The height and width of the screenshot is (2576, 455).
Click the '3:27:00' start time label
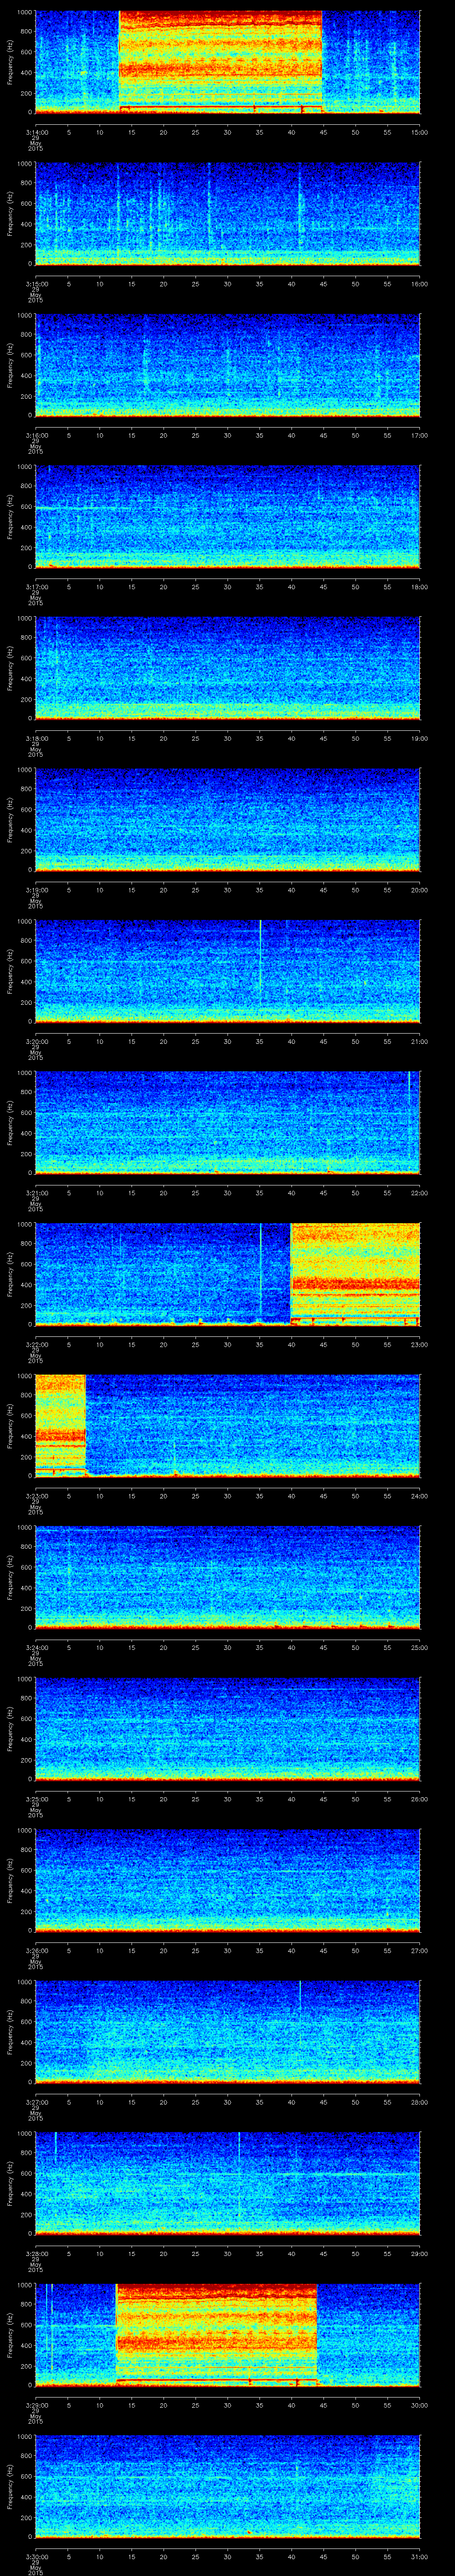[x=37, y=2101]
